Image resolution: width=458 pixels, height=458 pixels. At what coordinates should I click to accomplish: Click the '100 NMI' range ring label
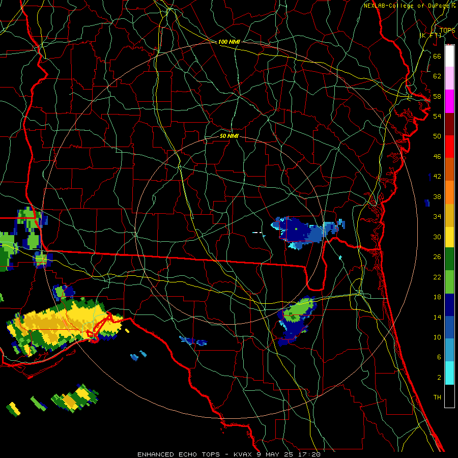point(229,42)
